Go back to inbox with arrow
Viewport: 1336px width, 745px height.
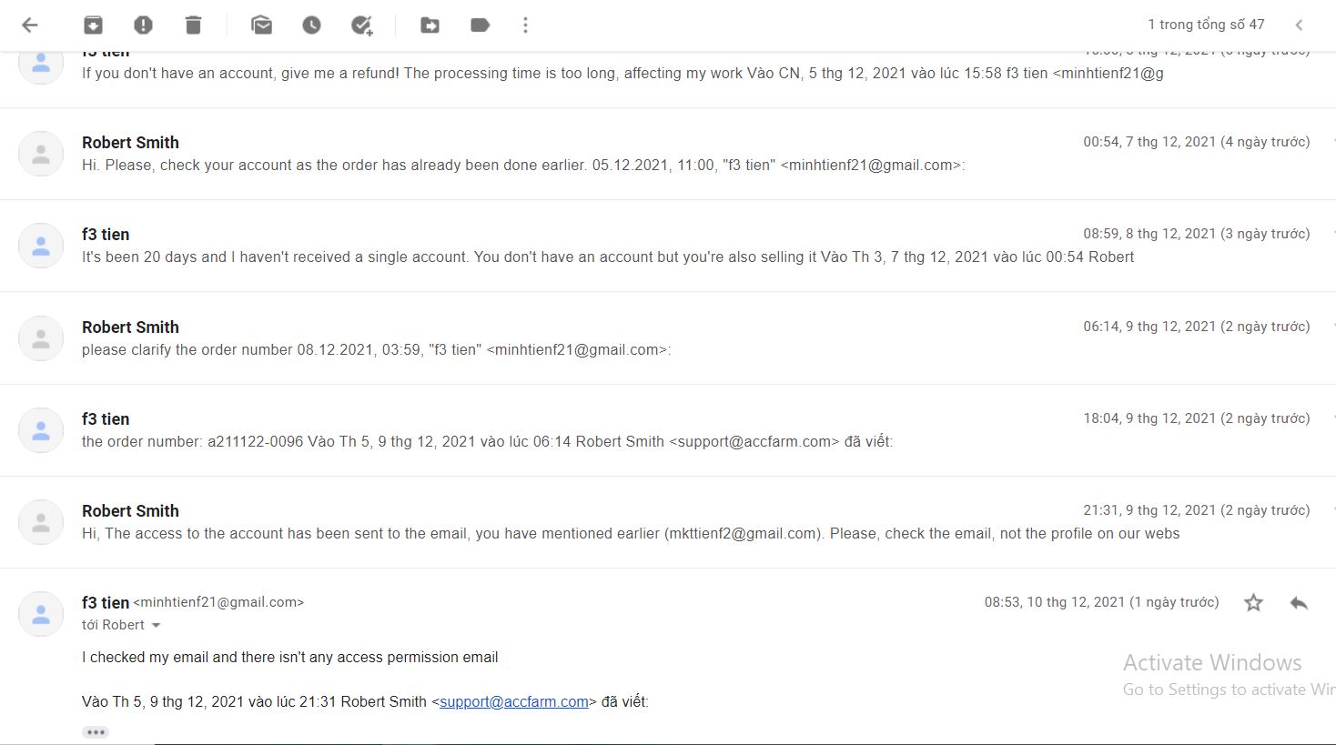tap(30, 25)
